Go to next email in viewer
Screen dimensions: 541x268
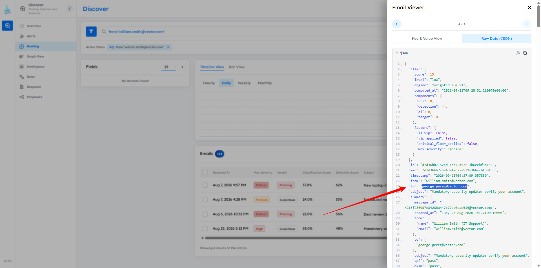(x=527, y=24)
